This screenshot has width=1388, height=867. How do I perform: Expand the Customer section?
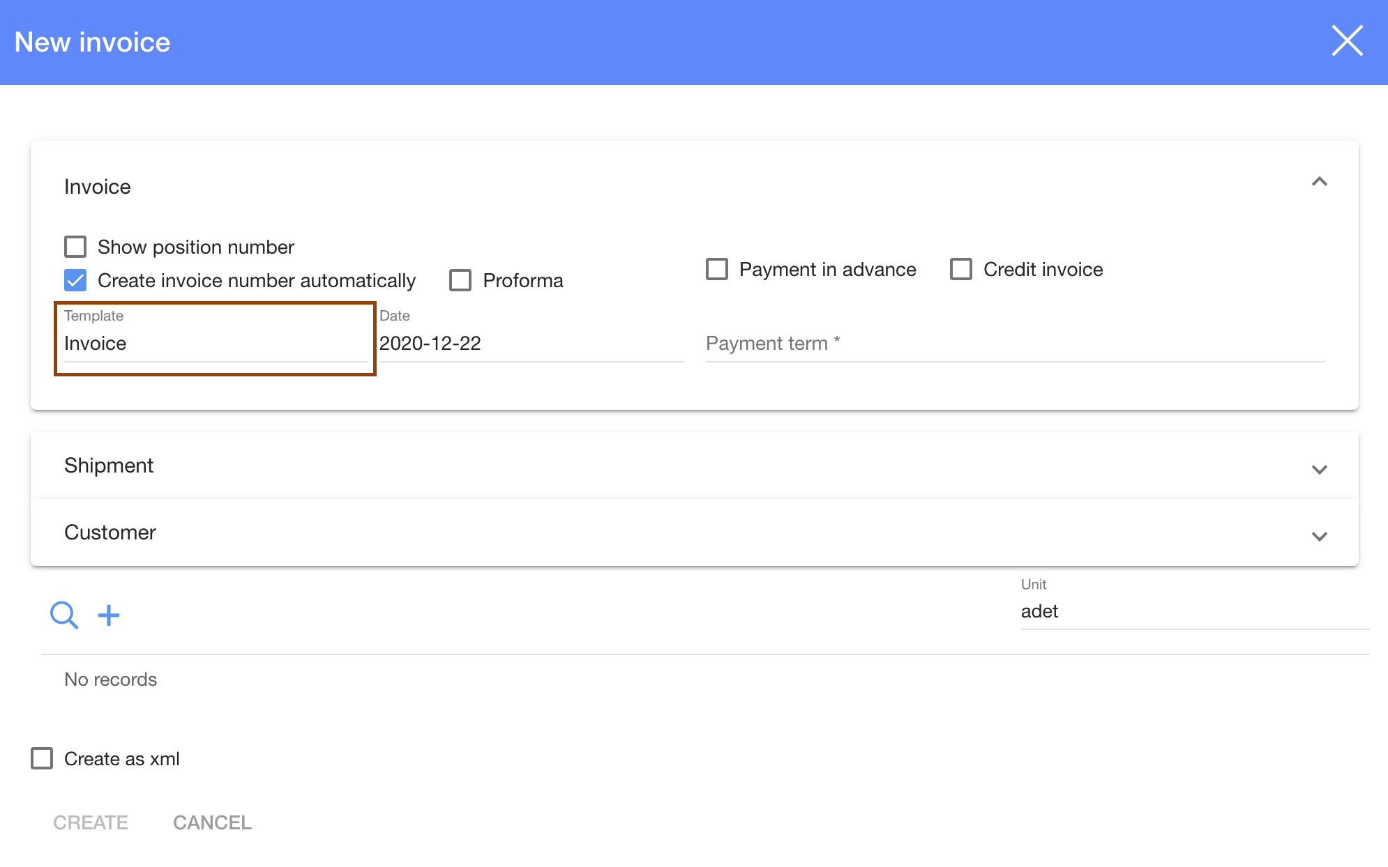[1319, 536]
